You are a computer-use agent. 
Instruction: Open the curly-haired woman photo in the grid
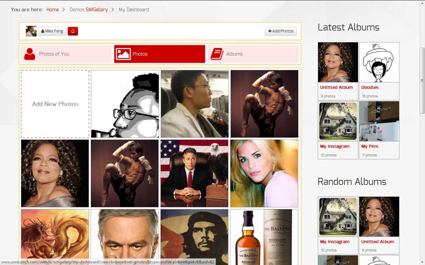click(x=55, y=173)
